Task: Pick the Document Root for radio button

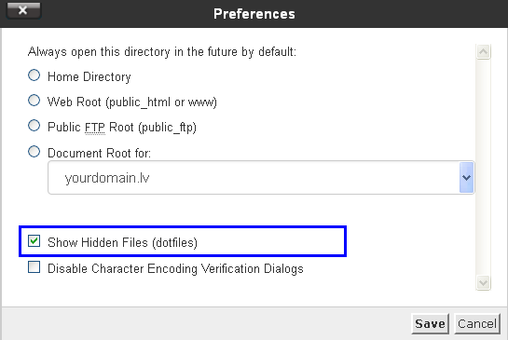Action: [x=34, y=152]
